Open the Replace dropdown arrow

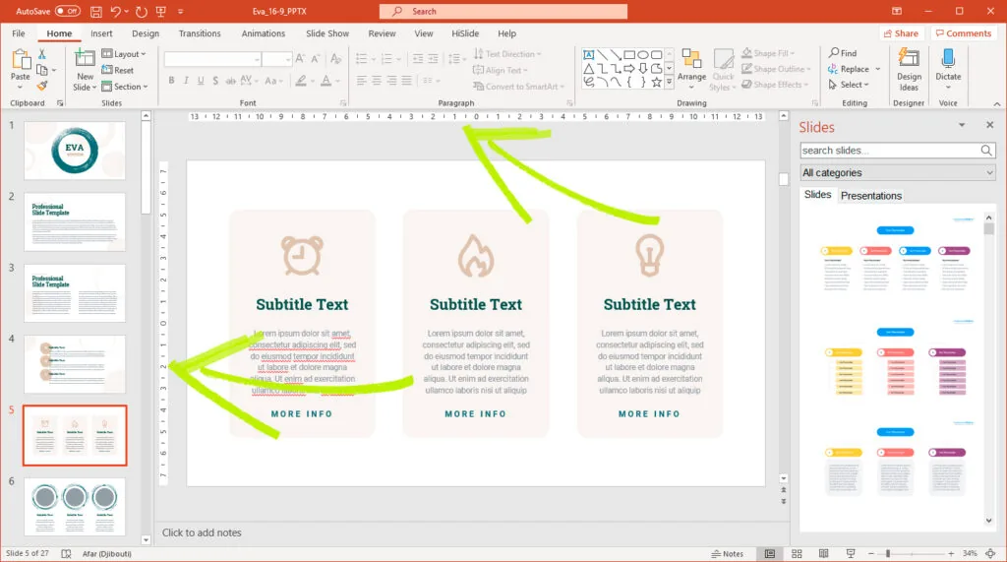click(x=878, y=69)
